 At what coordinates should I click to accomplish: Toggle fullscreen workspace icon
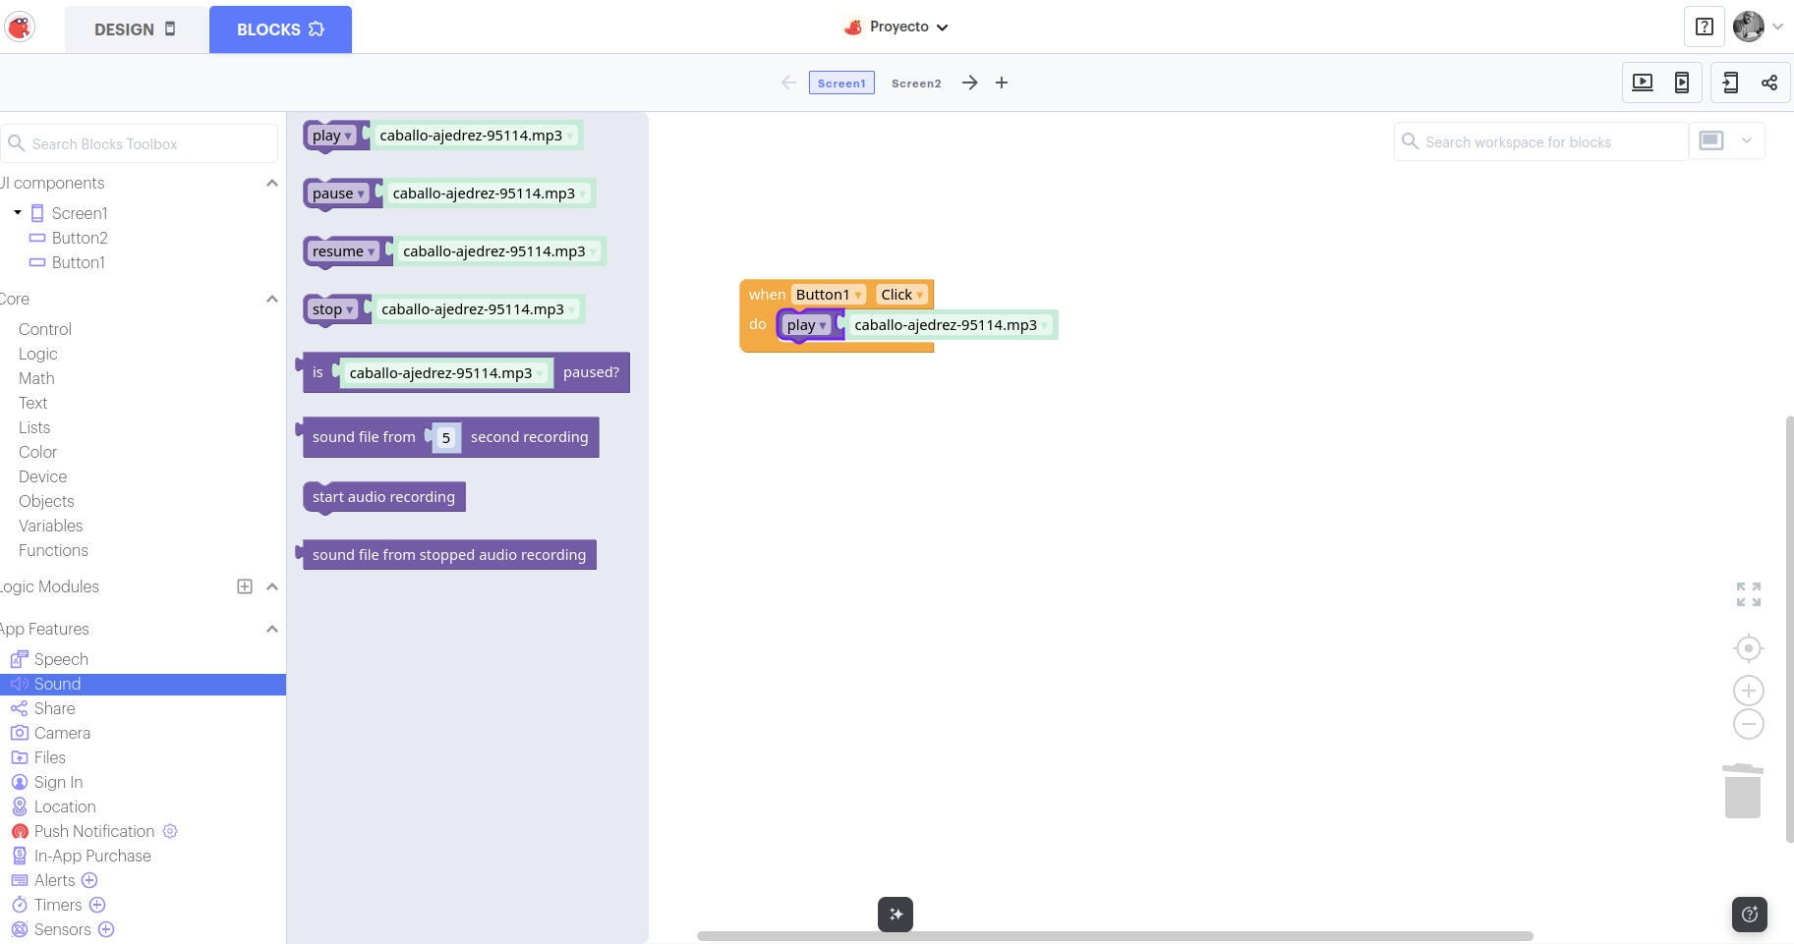click(1748, 594)
